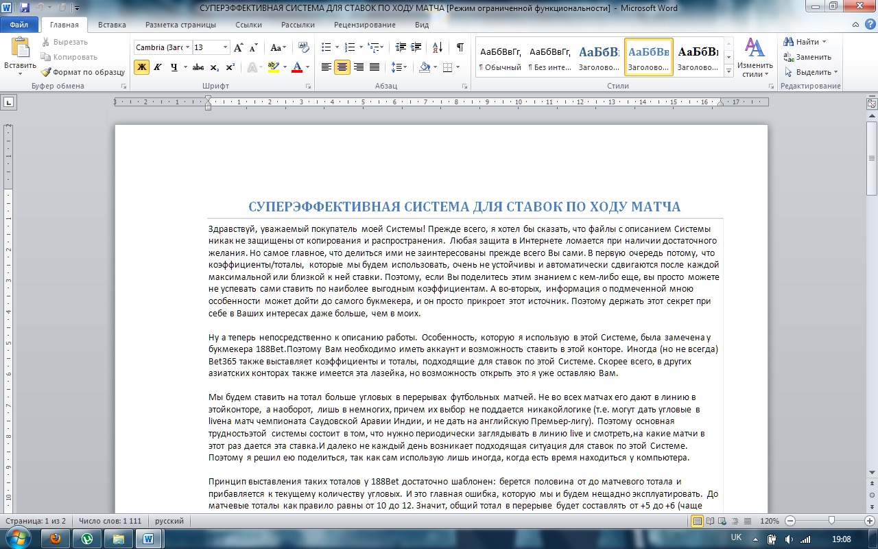Select the Обычный style
Image resolution: width=878 pixels, height=549 pixels.
point(499,58)
